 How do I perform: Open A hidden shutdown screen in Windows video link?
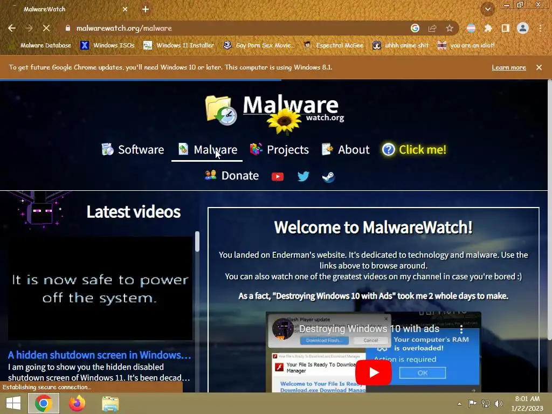coord(99,355)
